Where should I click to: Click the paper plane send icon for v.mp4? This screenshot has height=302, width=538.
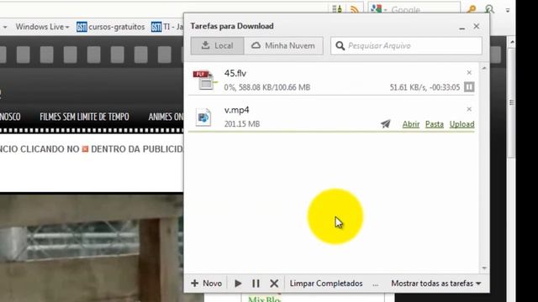pos(386,123)
